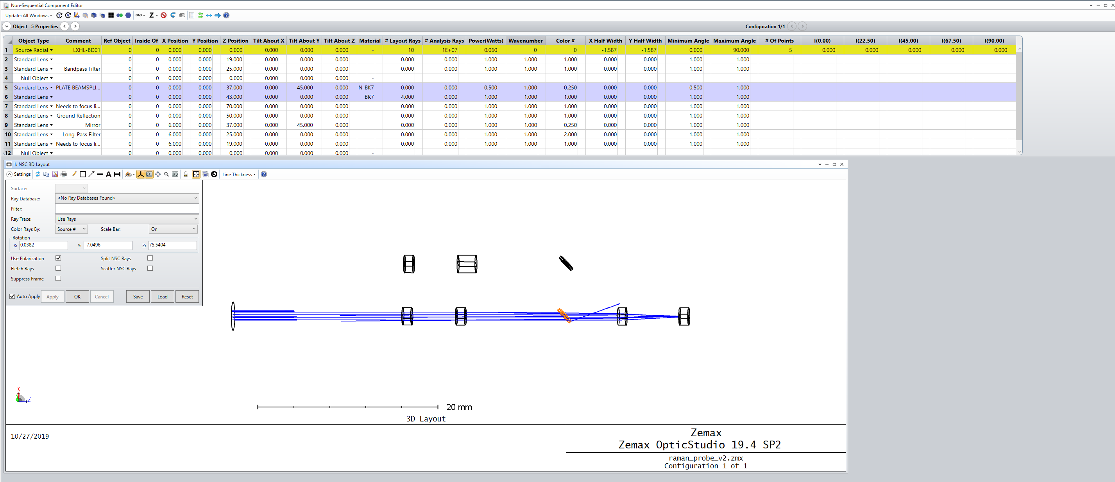
Task: Click the green swap arrows icon
Action: point(200,15)
